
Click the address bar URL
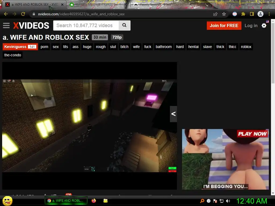point(81,14)
